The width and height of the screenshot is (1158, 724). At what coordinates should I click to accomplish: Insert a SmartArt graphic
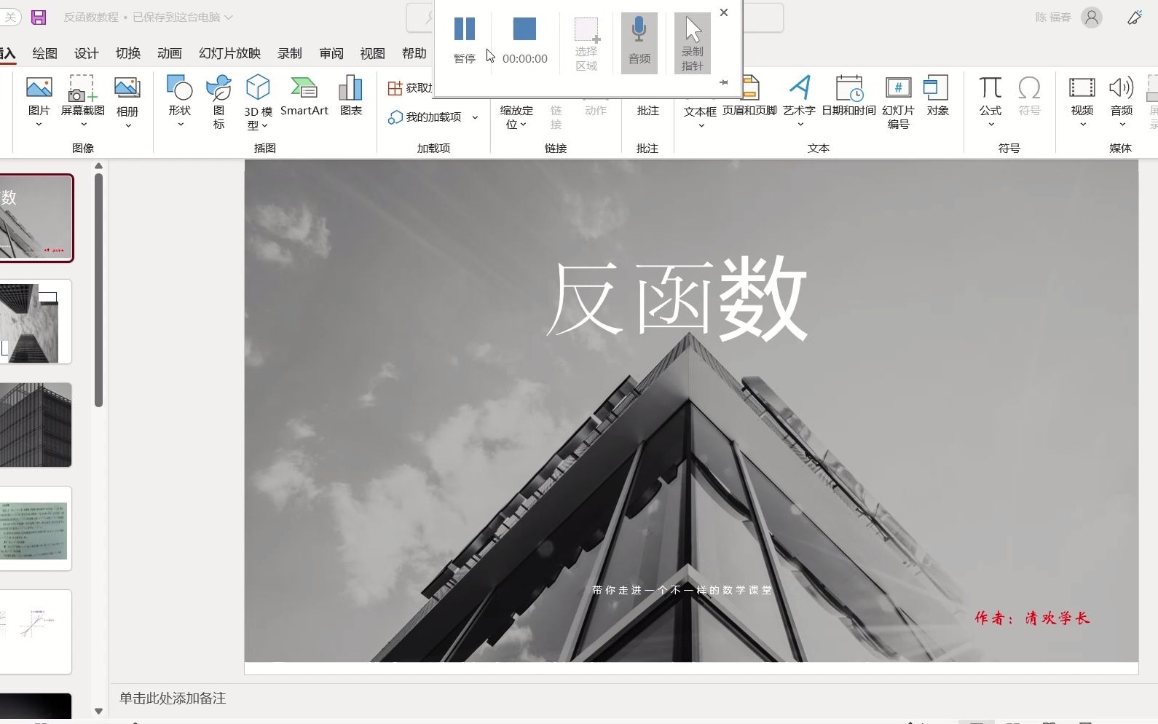304,96
